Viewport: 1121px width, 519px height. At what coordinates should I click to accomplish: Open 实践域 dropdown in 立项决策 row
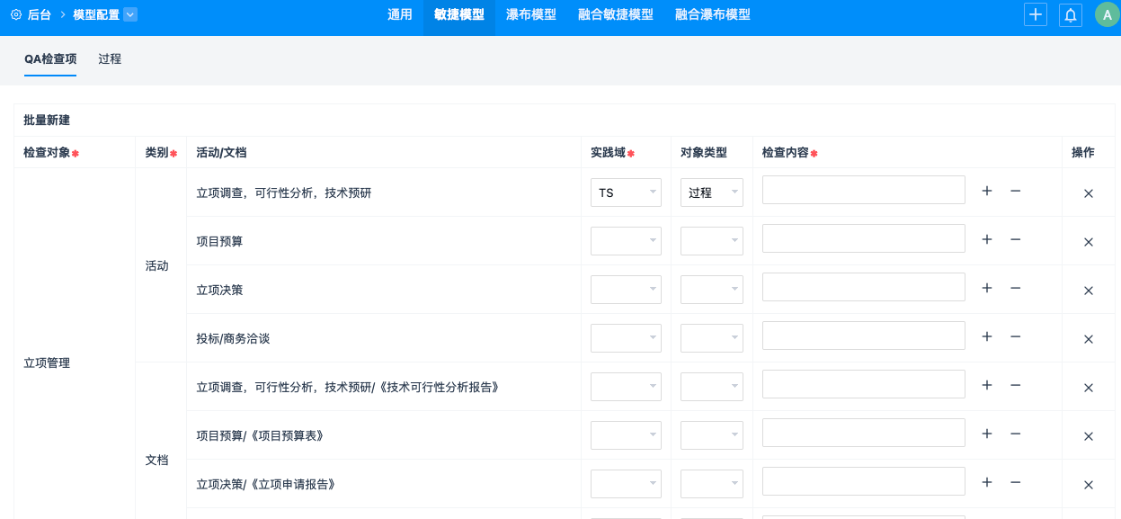(x=626, y=290)
